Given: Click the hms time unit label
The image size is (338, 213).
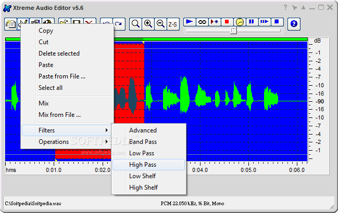Looking at the screenshot, I should pos(11,170).
